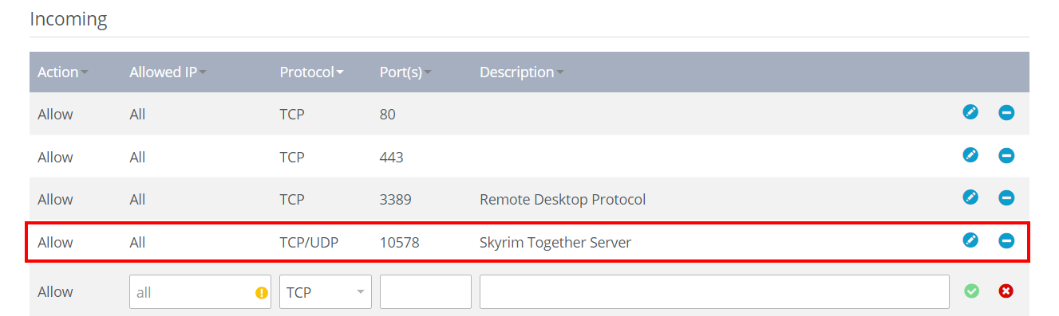This screenshot has width=1059, height=316.
Task: Remove the port 80 rule
Action: click(x=1006, y=113)
